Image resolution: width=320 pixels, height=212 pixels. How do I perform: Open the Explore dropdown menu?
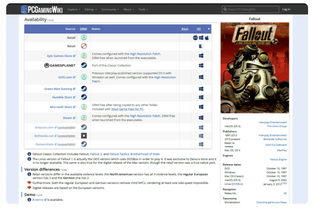tap(74, 9)
